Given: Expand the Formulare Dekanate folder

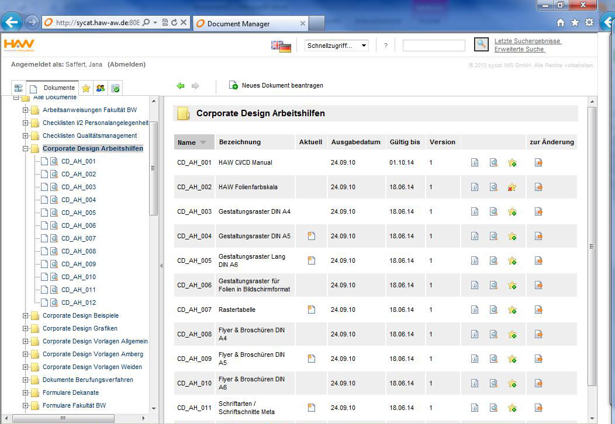Looking at the screenshot, I should point(26,392).
